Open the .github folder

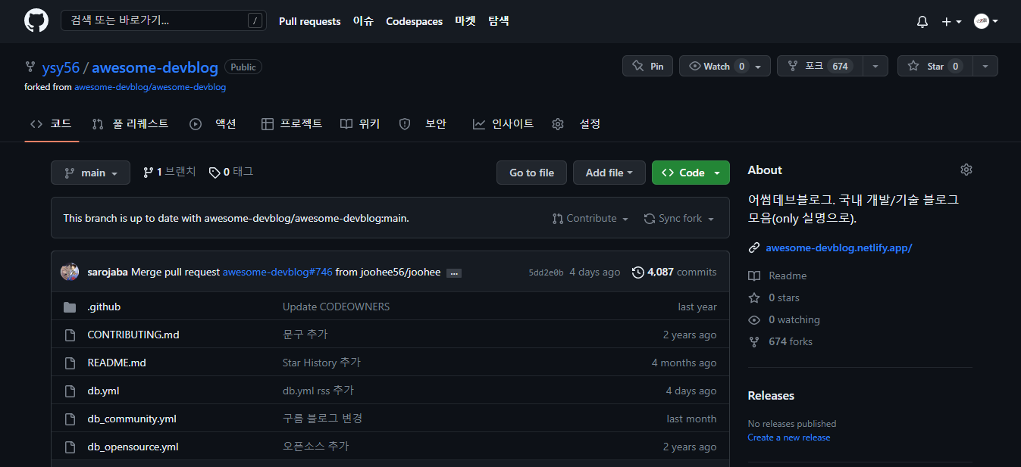coord(104,307)
